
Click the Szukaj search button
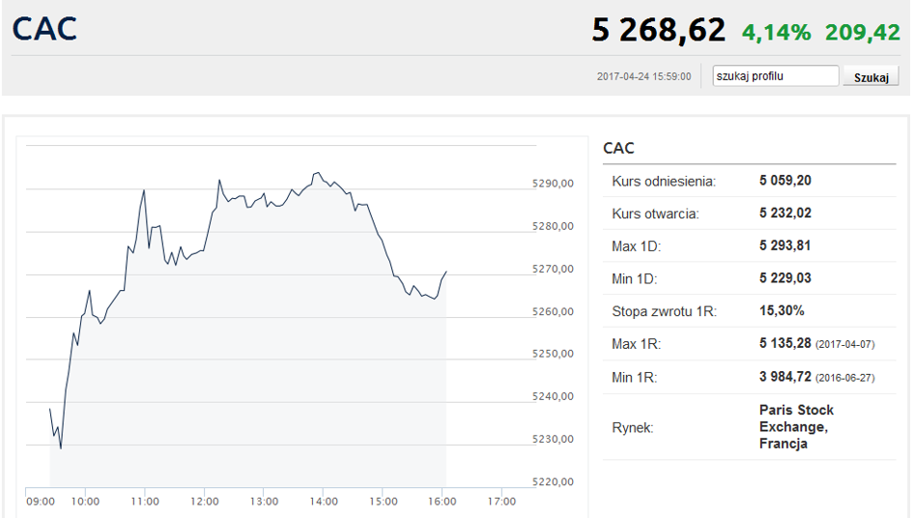[x=871, y=77]
